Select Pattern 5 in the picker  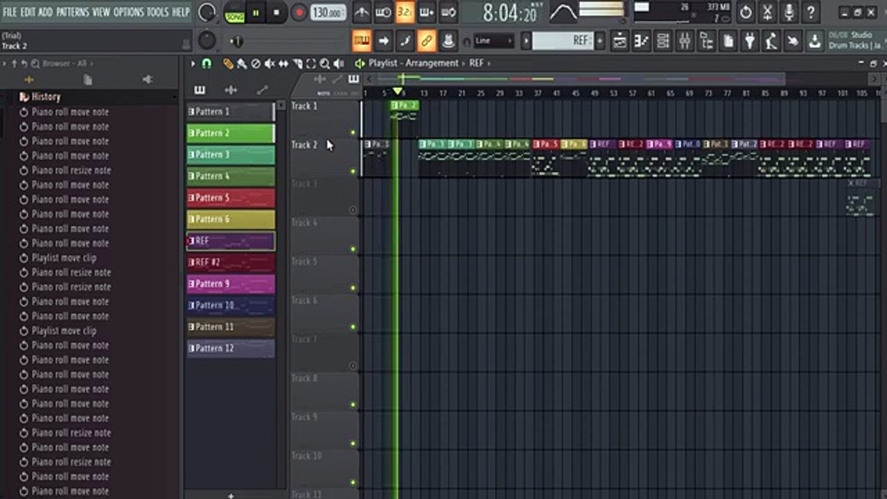point(231,198)
